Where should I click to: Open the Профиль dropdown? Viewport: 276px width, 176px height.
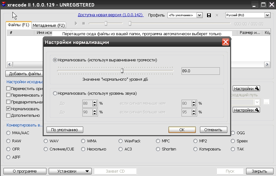click(x=199, y=15)
